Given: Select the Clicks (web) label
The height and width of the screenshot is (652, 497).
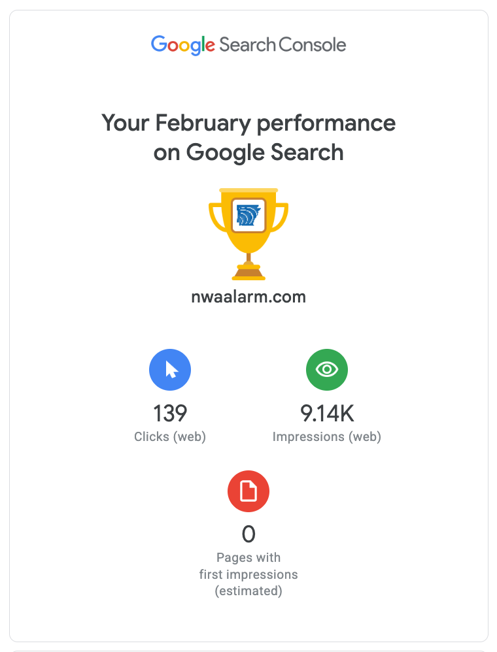Looking at the screenshot, I should [x=170, y=437].
